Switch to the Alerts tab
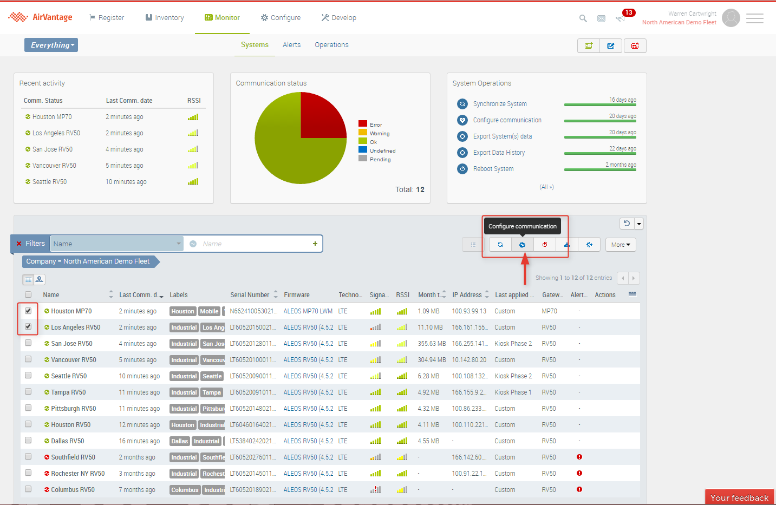 pyautogui.click(x=291, y=45)
